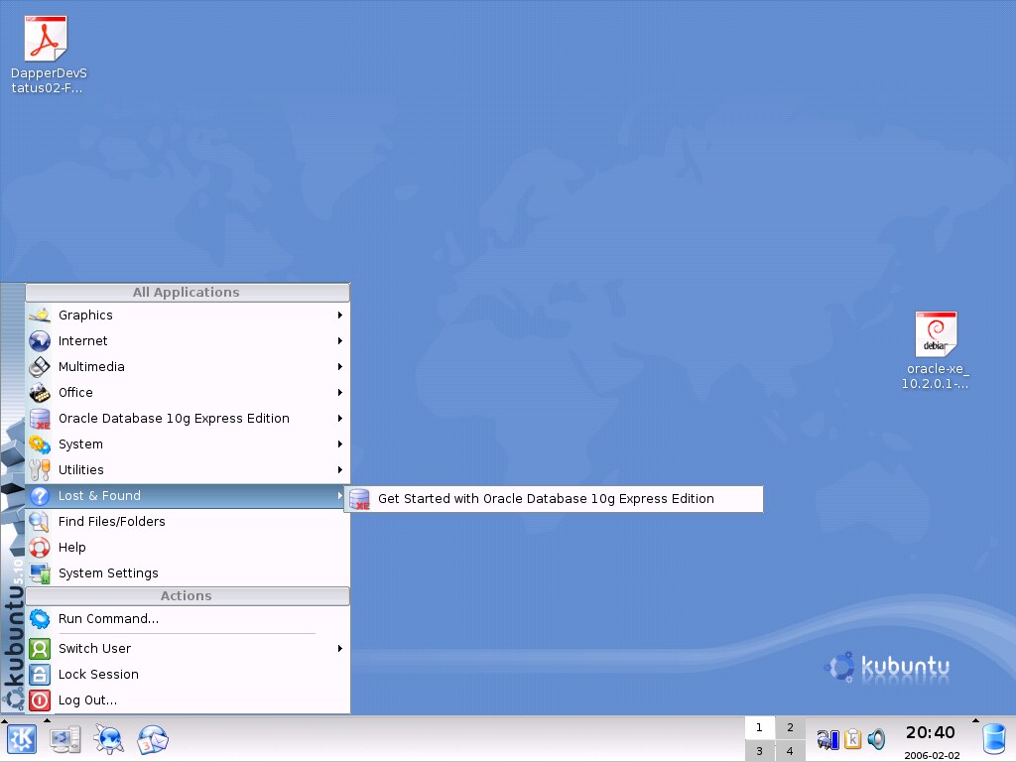Click the Utilities tools icon
Image resolution: width=1016 pixels, height=762 pixels.
point(40,469)
